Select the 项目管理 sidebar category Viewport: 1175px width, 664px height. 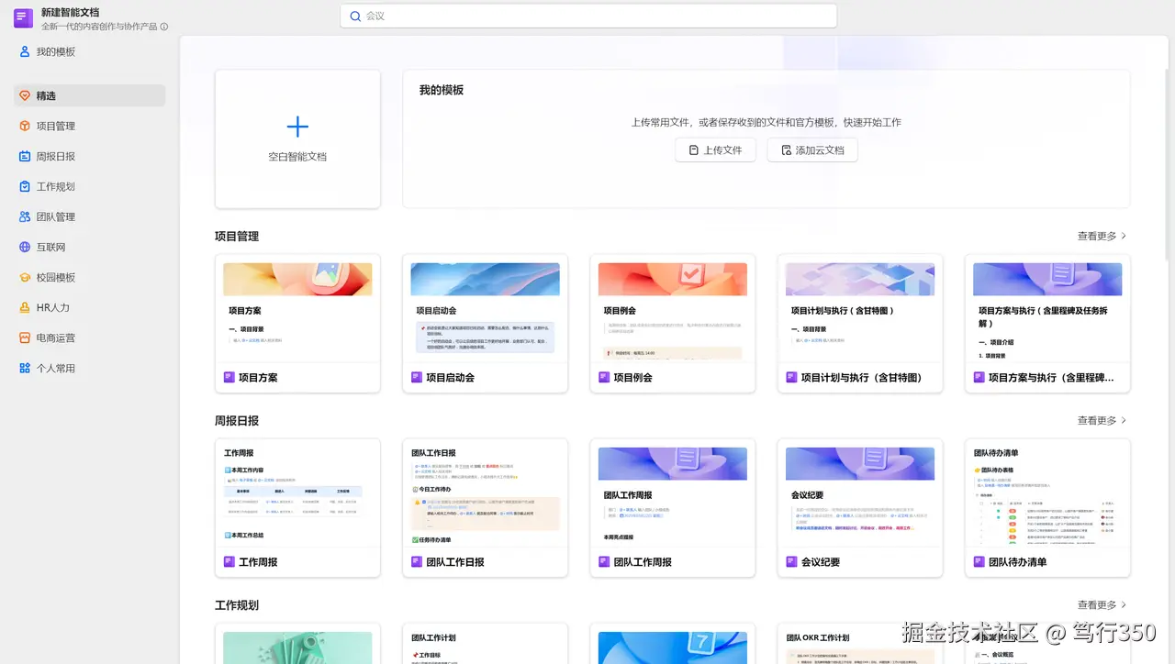point(89,126)
